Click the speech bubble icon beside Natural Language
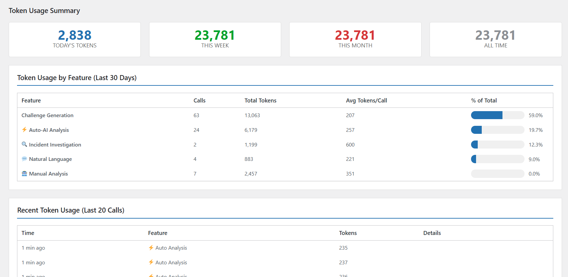The width and height of the screenshot is (568, 277). click(24, 159)
